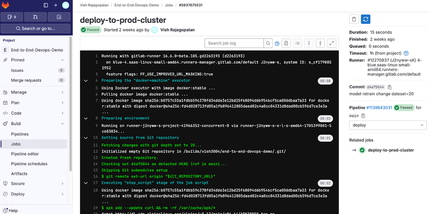Open timeout help question icon
The width and height of the screenshot is (429, 214).
click(406, 53)
